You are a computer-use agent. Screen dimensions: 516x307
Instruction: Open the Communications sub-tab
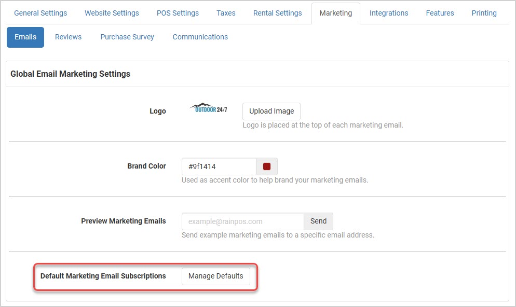[200, 37]
